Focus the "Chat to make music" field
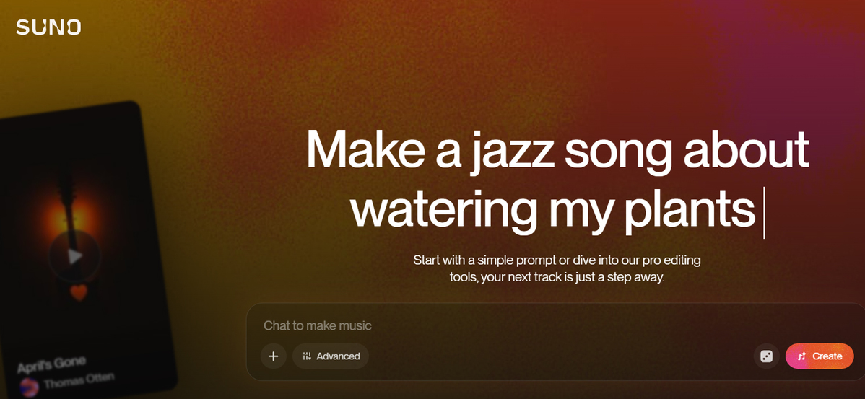Screen dimensions: 865x399 coord(505,325)
